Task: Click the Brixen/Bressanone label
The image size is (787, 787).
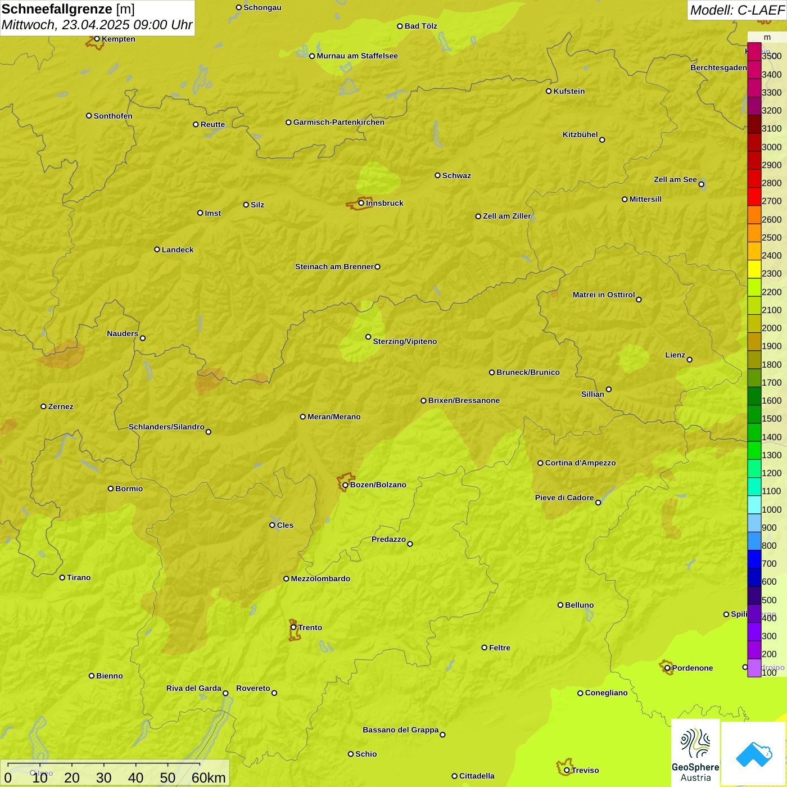Action: point(464,400)
